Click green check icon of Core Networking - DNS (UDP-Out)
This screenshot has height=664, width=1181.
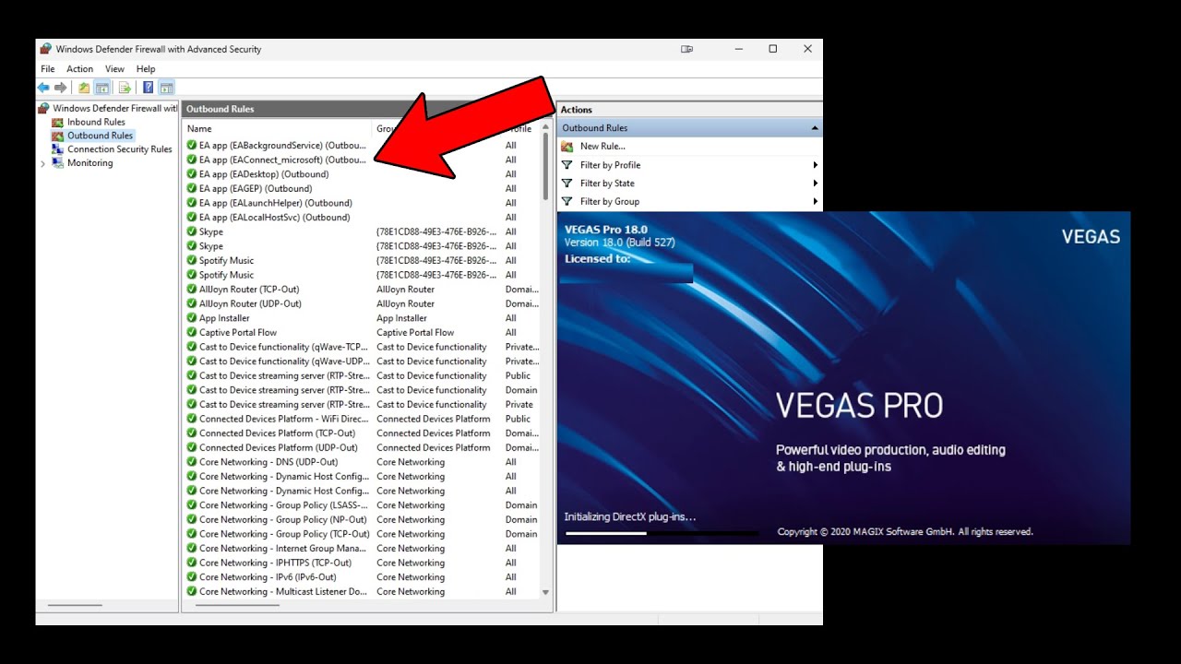(x=192, y=462)
